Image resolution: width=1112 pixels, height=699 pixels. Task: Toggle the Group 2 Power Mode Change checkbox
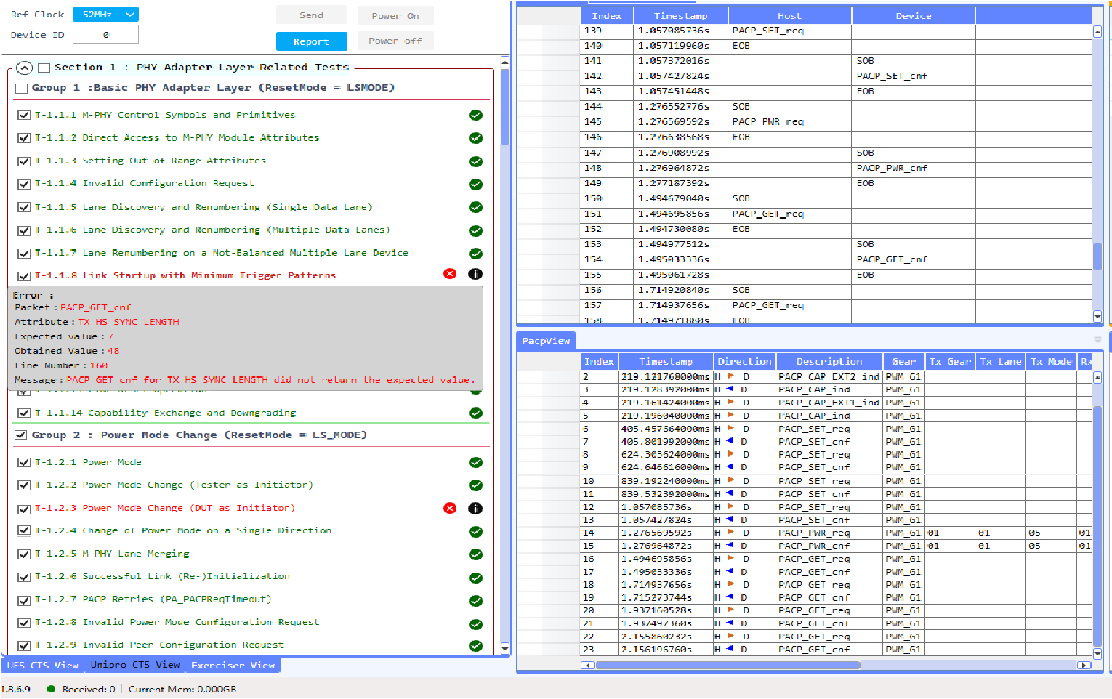tap(21, 435)
